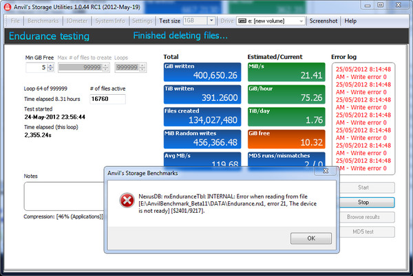Click the first Write error entry in Error log
Viewport: 413px width, 276px height.
tap(363, 73)
